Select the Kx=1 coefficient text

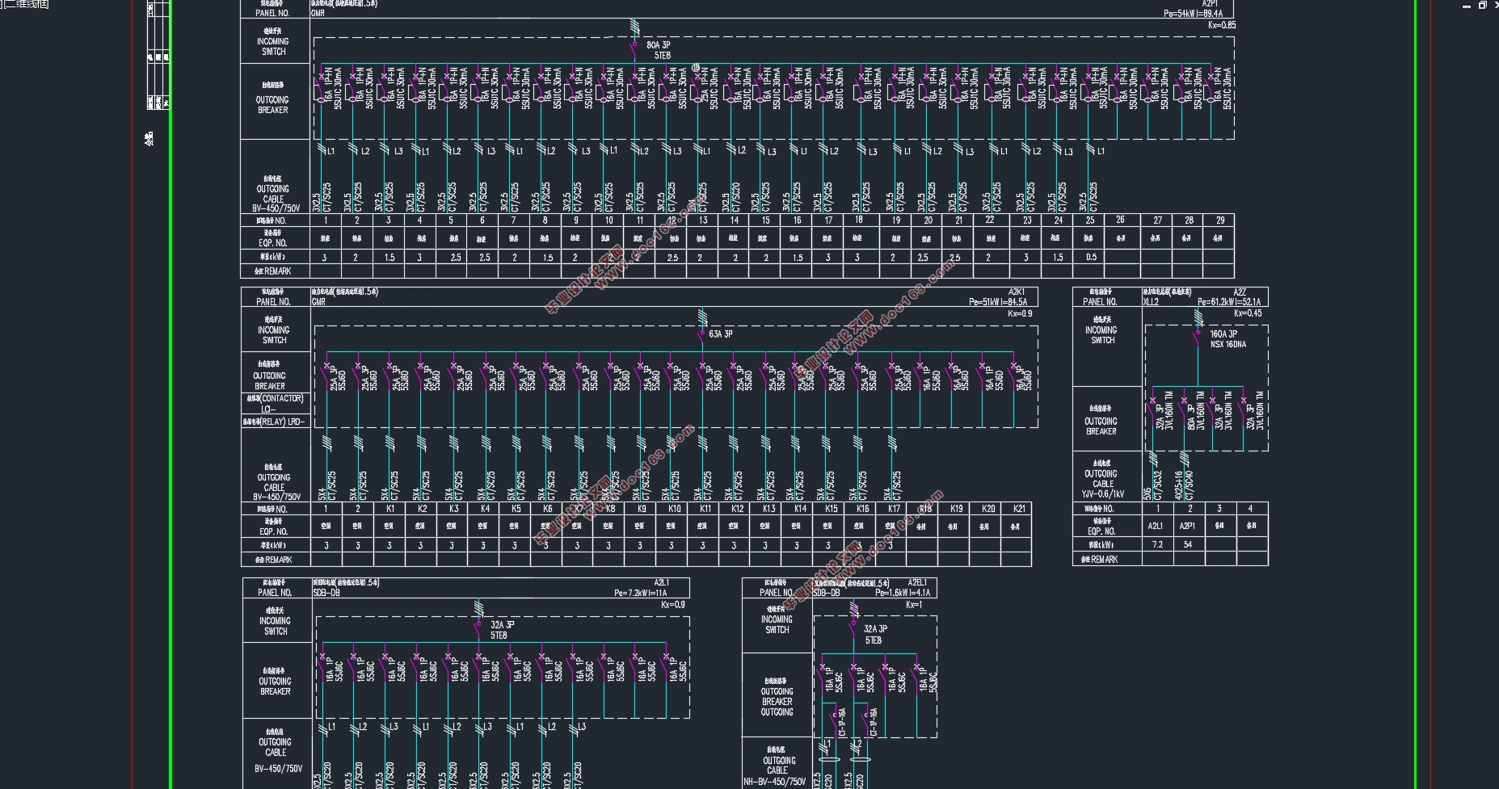pos(913,605)
